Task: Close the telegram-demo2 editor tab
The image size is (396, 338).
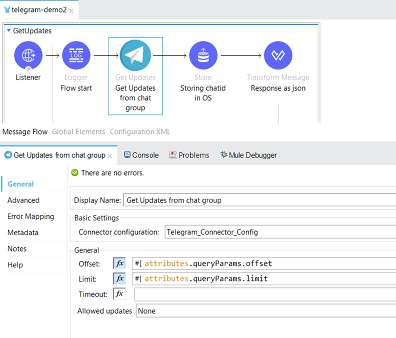Action: pos(71,11)
